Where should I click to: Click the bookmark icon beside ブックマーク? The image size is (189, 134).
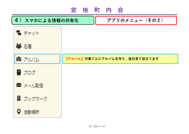(19, 99)
